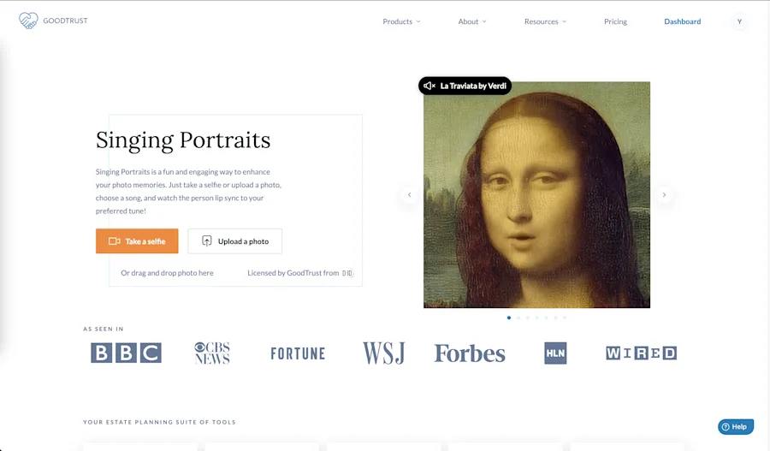The width and height of the screenshot is (770, 451).
Task: Unmute the La Traviata by Verdi audio
Action: click(429, 86)
